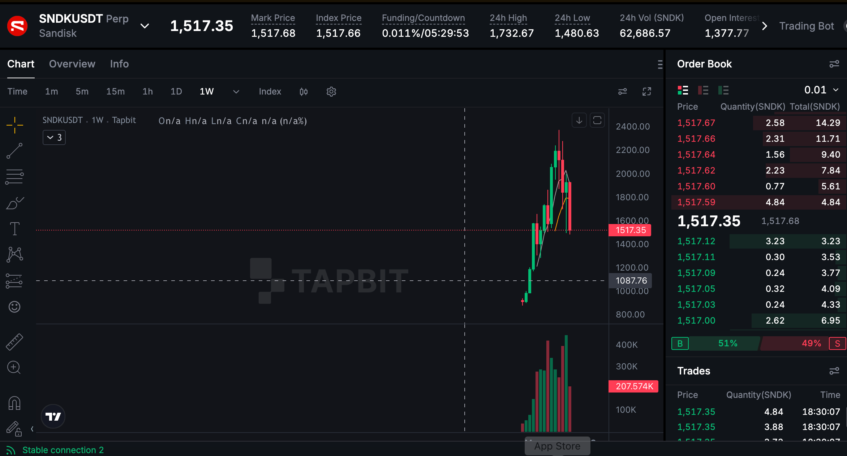847x456 pixels.
Task: Expand the more timeframes dropdown arrow
Action: pos(236,92)
